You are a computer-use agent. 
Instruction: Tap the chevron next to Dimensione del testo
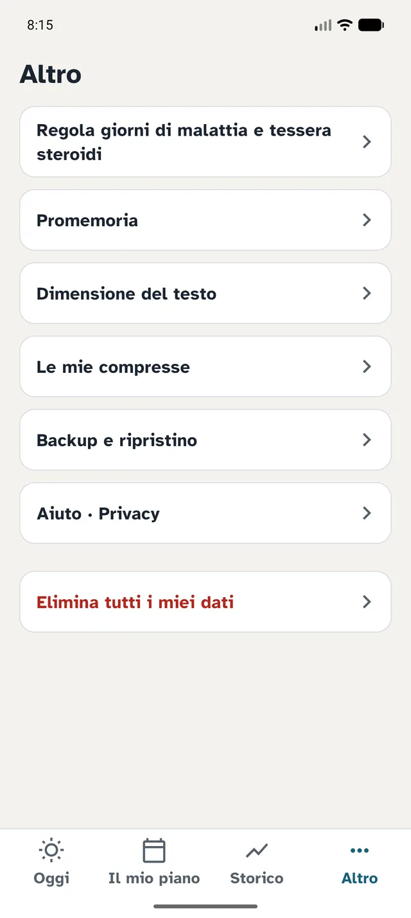coord(367,293)
